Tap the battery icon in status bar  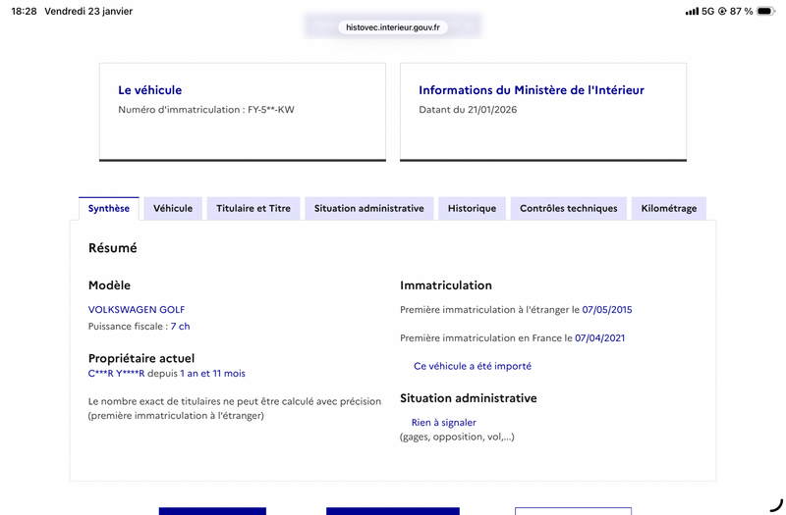pyautogui.click(x=765, y=12)
